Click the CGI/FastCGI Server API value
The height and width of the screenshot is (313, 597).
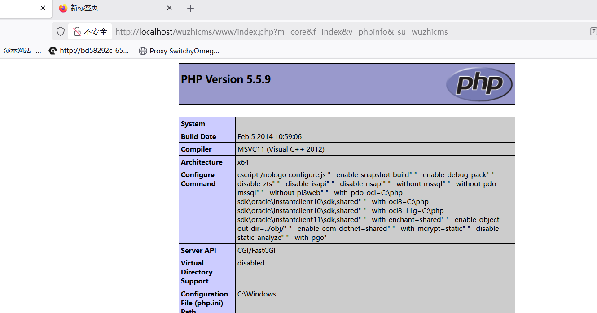(256, 250)
